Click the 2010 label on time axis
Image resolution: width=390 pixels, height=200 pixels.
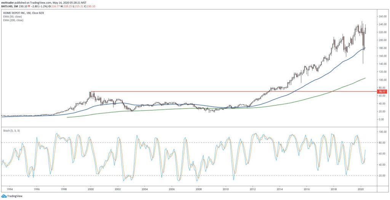[x=226, y=190]
